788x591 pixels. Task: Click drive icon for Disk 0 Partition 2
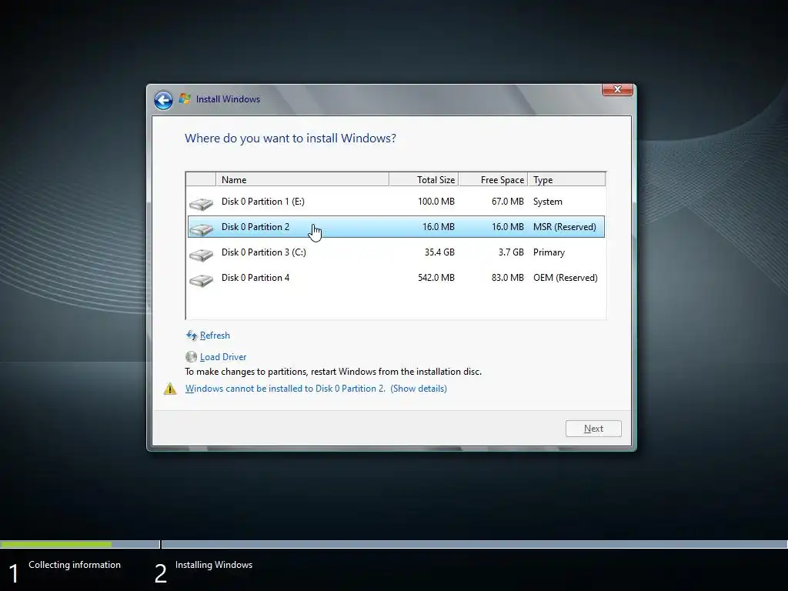[201, 229]
